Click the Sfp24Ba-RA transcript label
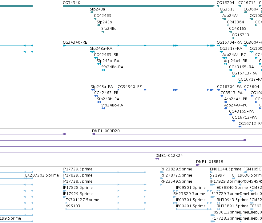The height and width of the screenshot is (223, 262). pos(101,49)
